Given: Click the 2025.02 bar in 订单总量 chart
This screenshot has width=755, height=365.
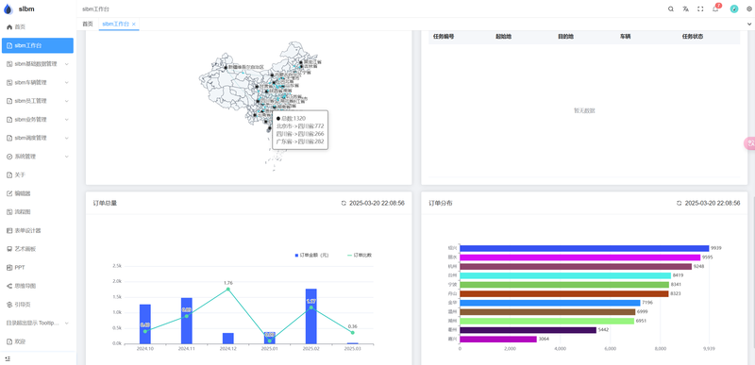Looking at the screenshot, I should pos(311,316).
